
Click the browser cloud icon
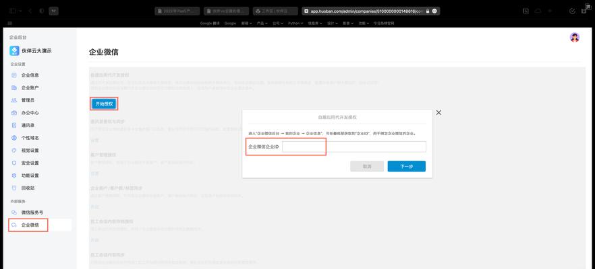click(x=538, y=11)
